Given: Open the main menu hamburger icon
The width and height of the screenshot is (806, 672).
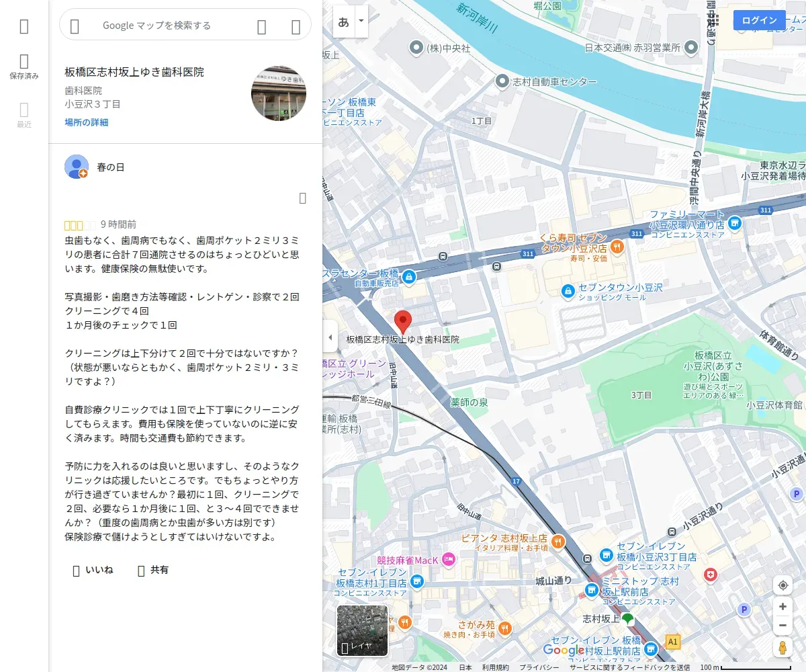Looking at the screenshot, I should [x=24, y=26].
